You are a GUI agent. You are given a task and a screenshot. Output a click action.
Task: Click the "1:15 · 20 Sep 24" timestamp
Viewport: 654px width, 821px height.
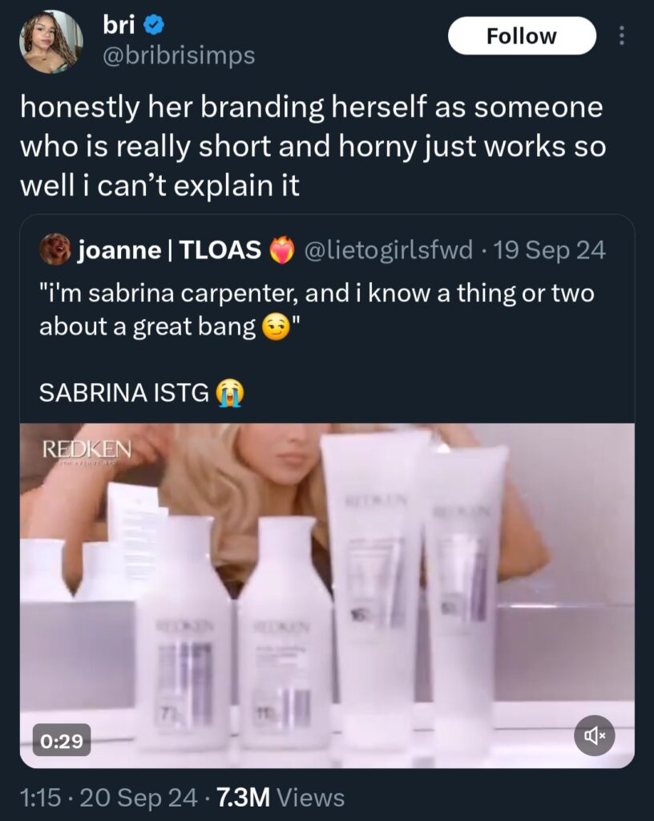[x=108, y=797]
